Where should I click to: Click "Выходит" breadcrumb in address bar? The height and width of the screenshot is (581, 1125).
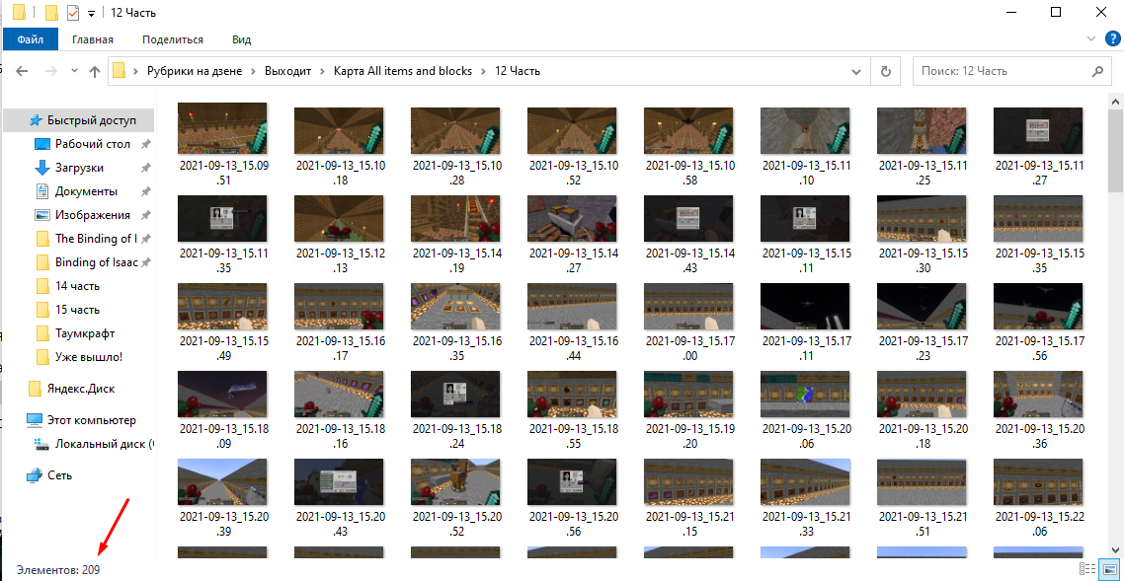287,71
